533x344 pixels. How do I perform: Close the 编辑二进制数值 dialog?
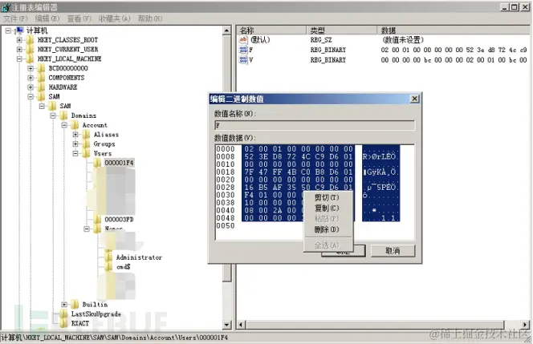click(x=415, y=99)
